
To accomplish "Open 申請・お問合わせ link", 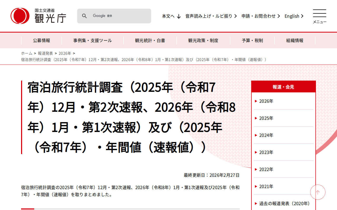I will 261,16.
